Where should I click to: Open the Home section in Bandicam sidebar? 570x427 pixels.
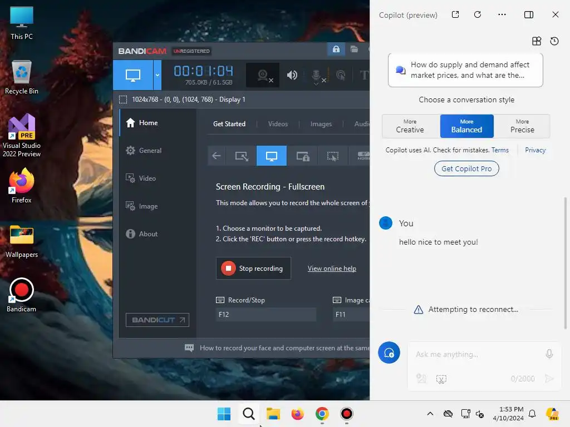pyautogui.click(x=158, y=123)
